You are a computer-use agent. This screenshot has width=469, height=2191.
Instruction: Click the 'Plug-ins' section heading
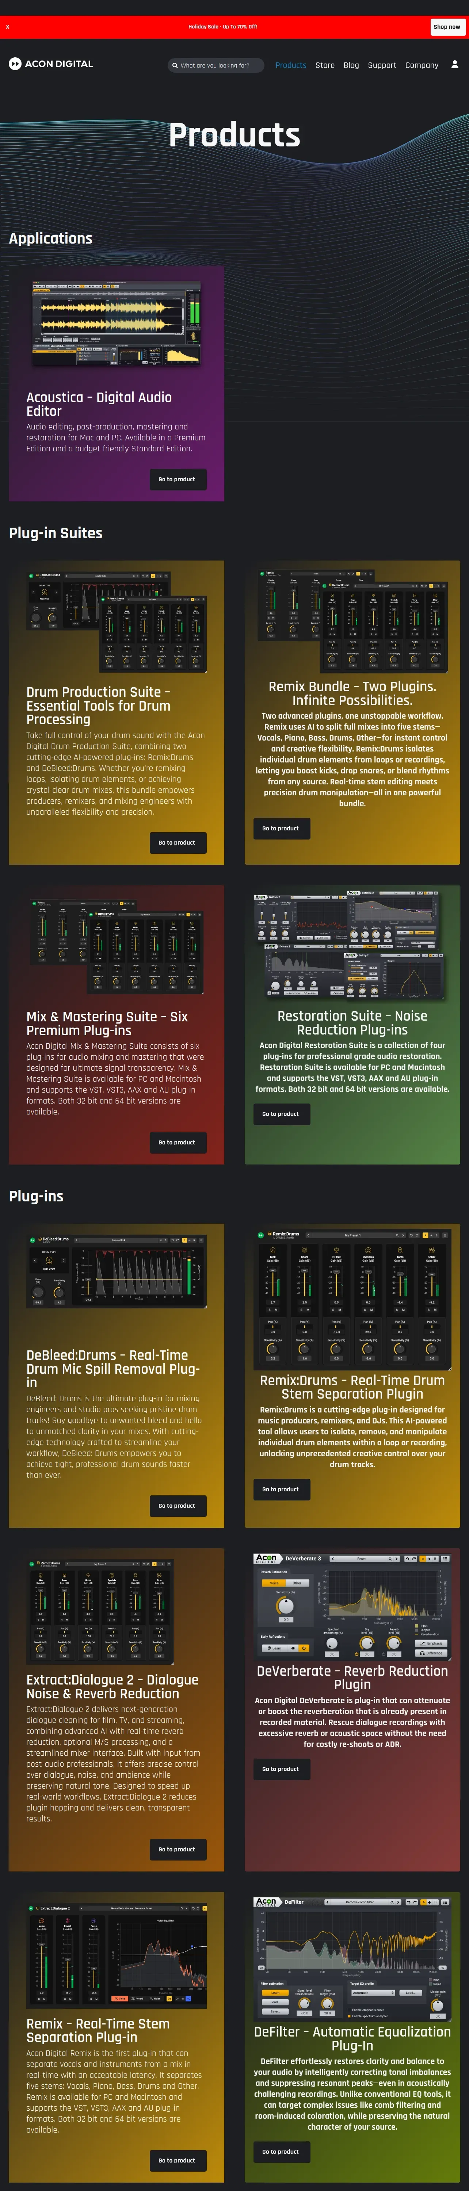[36, 1197]
